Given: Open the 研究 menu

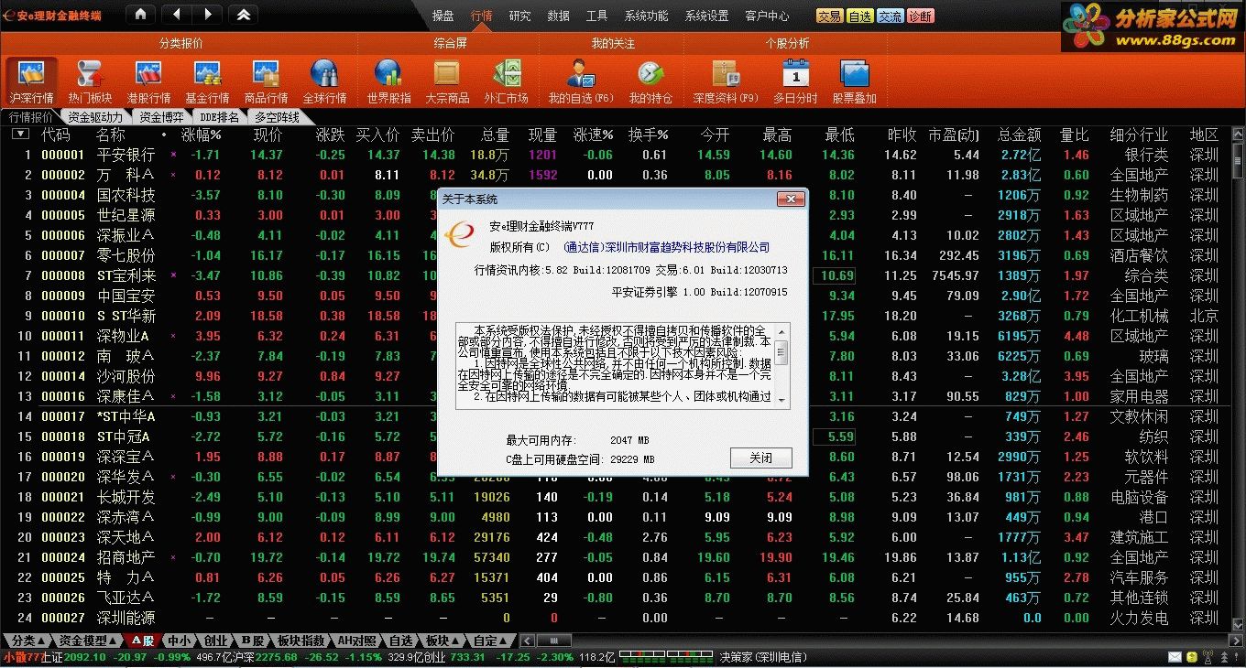Looking at the screenshot, I should tap(519, 16).
